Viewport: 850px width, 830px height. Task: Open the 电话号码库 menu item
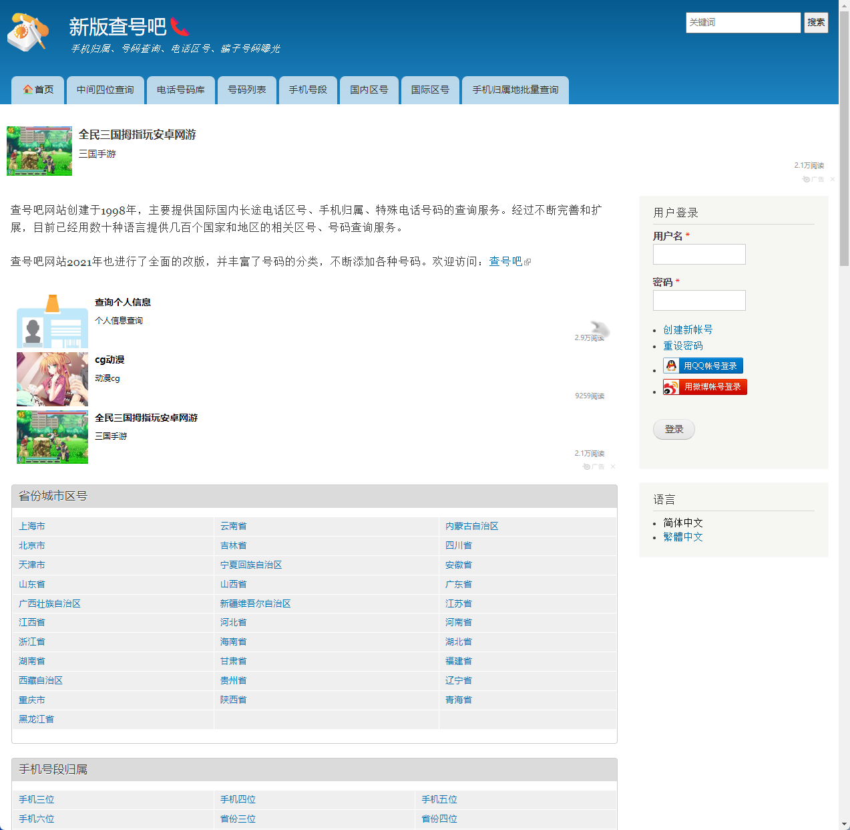tap(180, 90)
